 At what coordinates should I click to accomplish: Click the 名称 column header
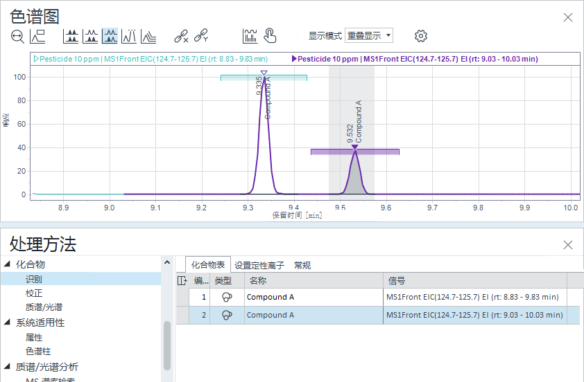point(314,280)
